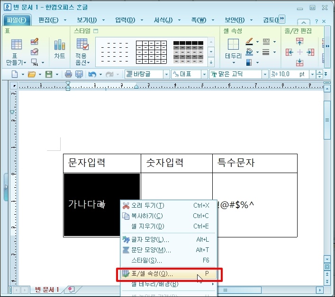The height and width of the screenshot is (297, 335).
Task: Click the save diskette icon
Action: click(x=49, y=74)
